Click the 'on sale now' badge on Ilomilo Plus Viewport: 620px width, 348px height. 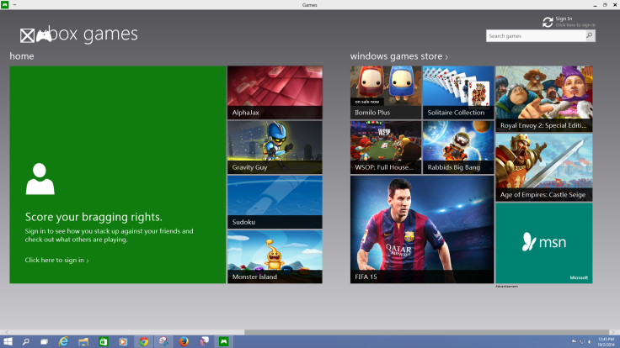(x=366, y=102)
